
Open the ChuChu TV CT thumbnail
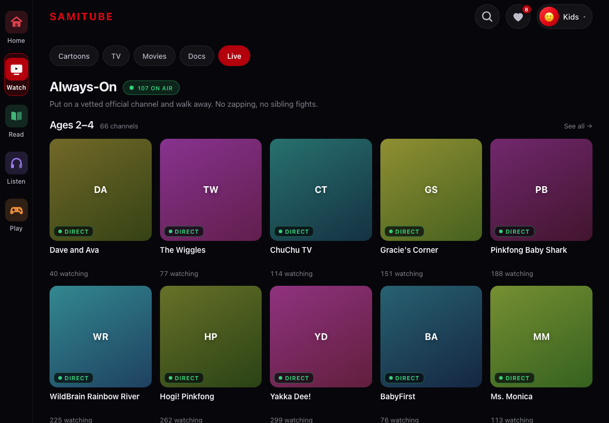point(321,190)
